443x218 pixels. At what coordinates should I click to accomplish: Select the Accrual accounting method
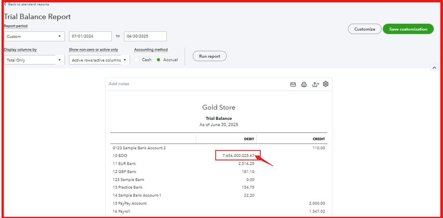click(159, 60)
